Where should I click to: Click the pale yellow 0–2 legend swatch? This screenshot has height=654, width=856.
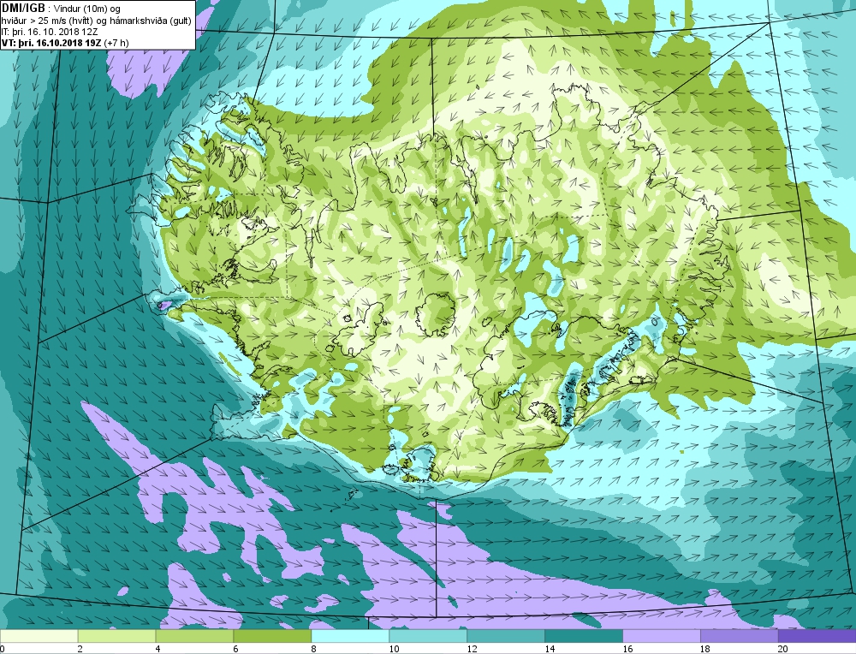pos(39,636)
